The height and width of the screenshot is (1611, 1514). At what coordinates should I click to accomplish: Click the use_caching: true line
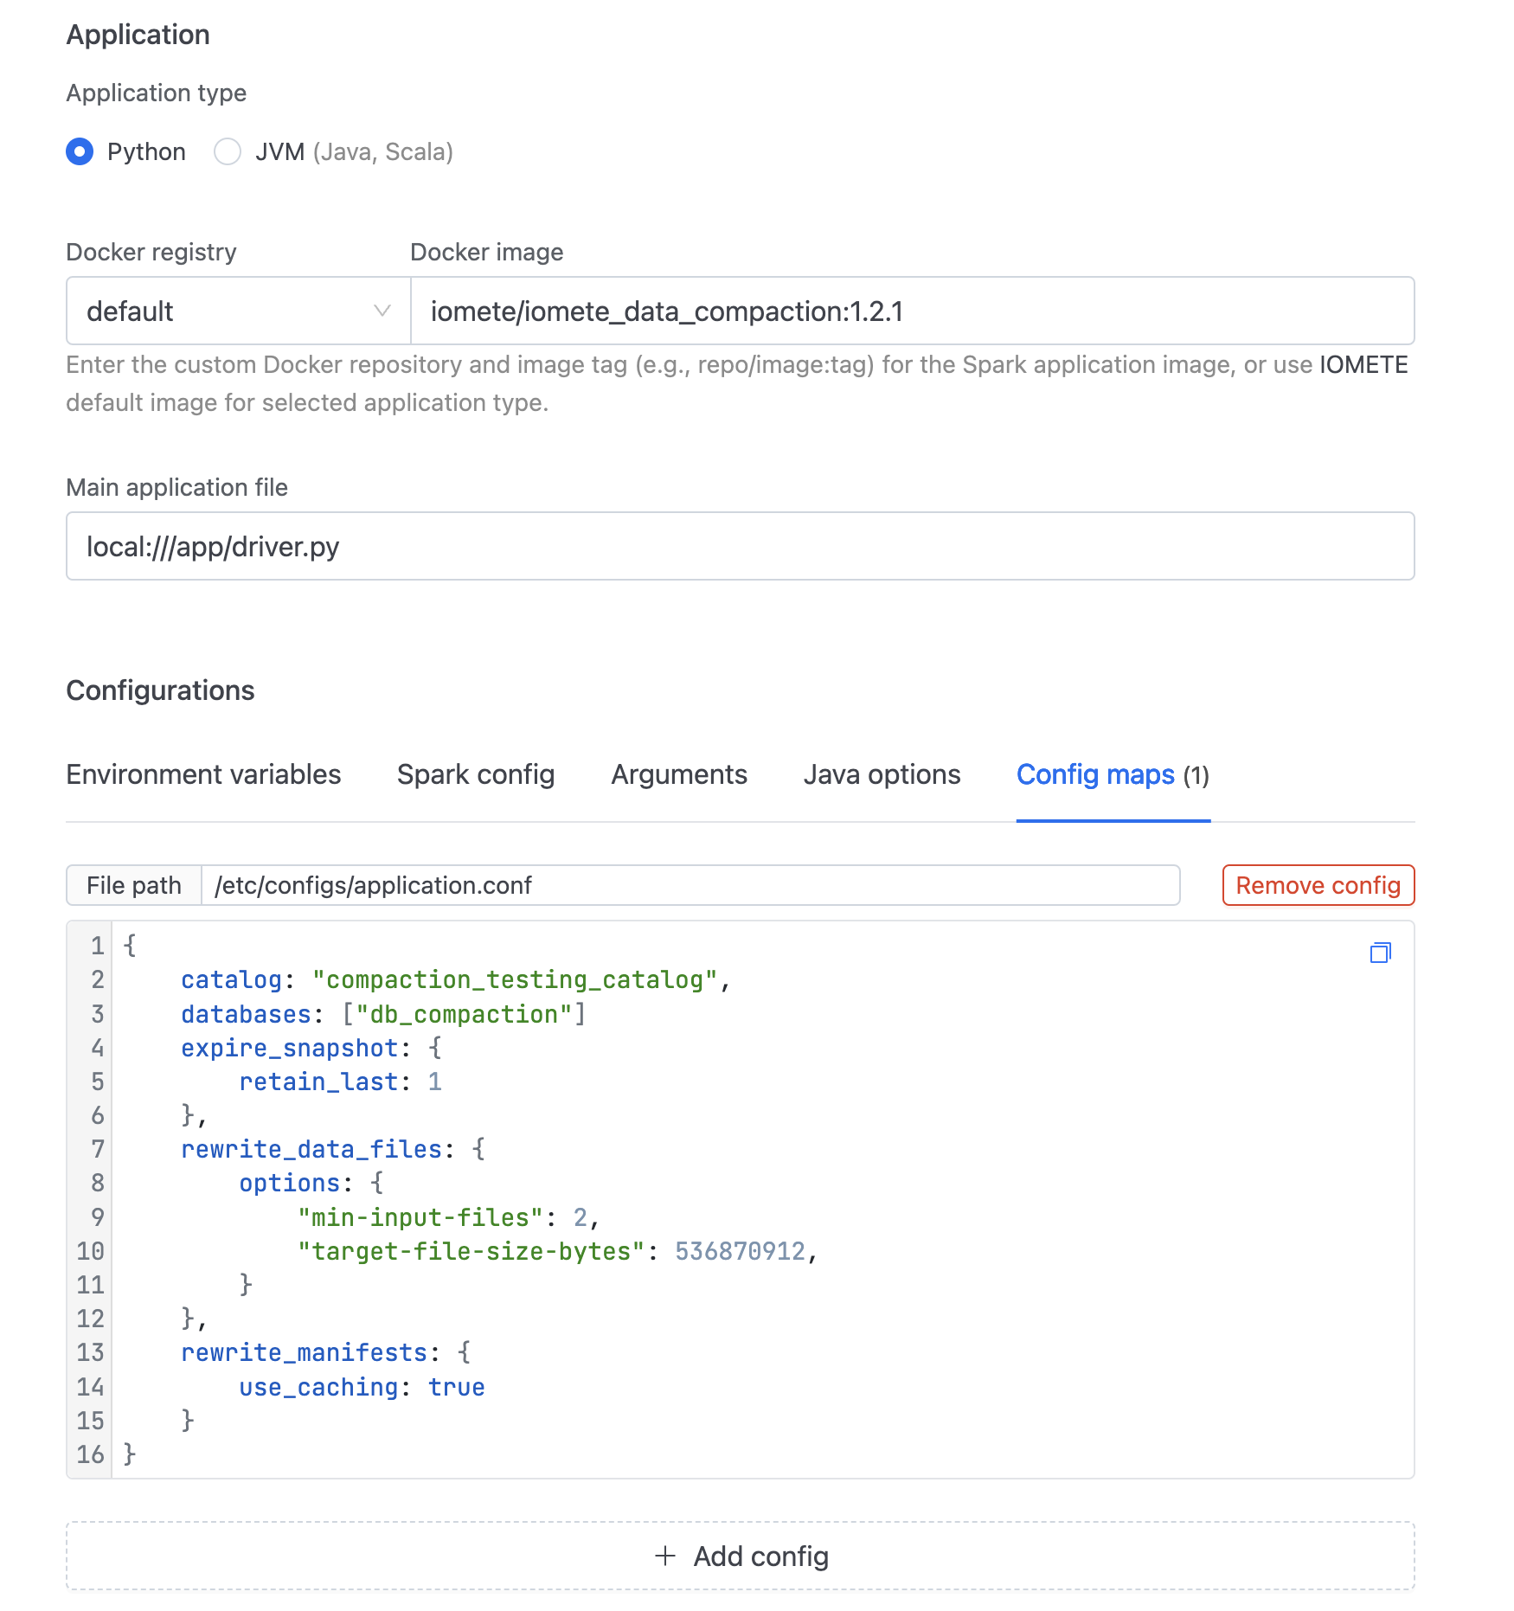coord(362,1387)
